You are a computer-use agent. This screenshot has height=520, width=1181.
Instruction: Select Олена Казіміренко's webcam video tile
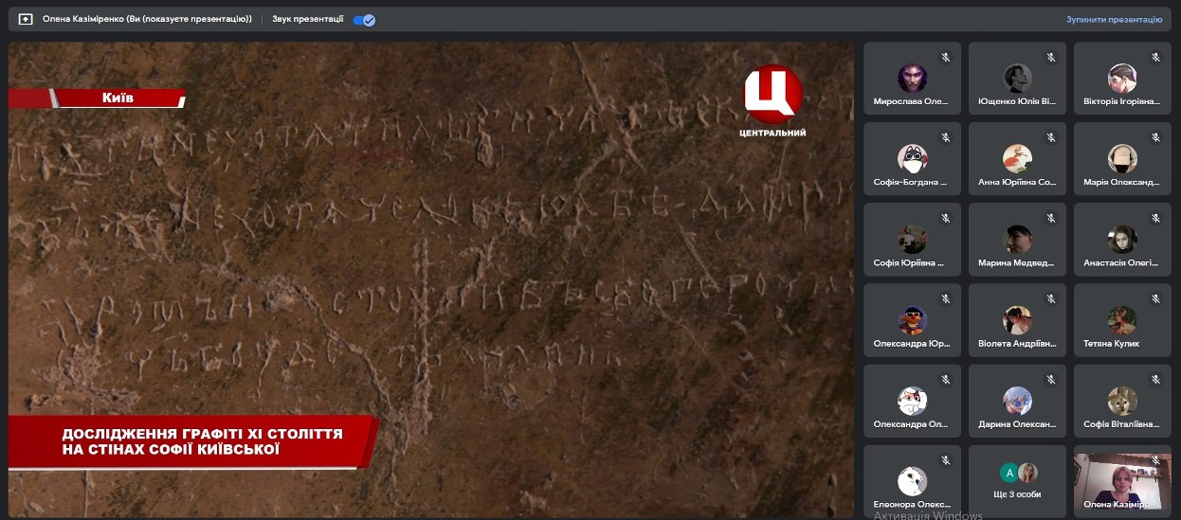point(1122,481)
